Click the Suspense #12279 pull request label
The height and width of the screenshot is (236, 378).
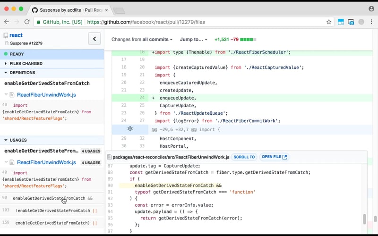click(x=26, y=43)
